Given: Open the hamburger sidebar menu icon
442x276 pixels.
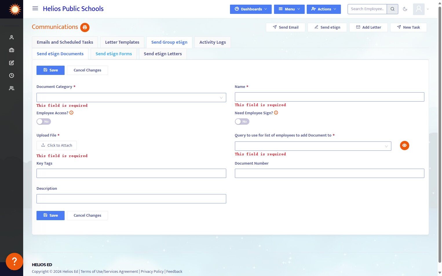Looking at the screenshot, I should click(35, 8).
